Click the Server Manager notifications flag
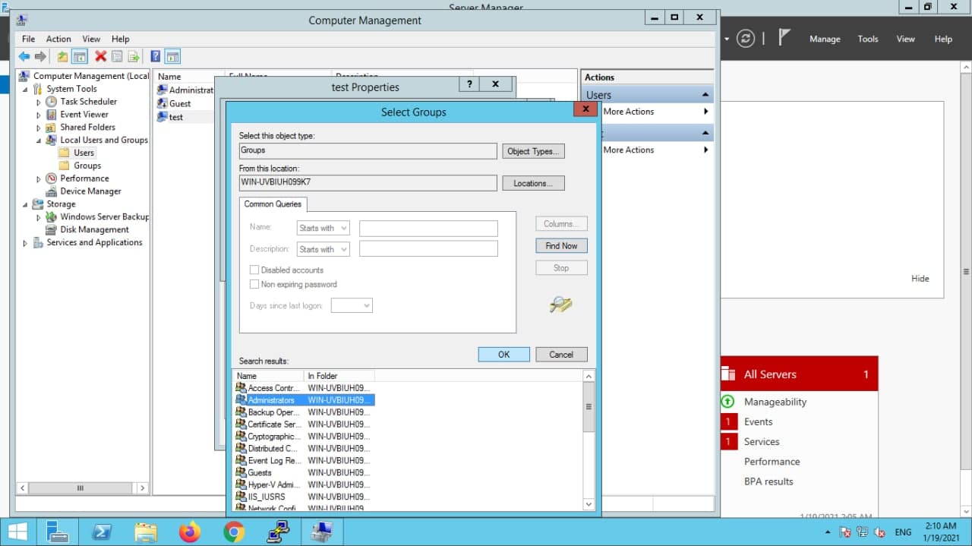The height and width of the screenshot is (546, 972). click(785, 38)
